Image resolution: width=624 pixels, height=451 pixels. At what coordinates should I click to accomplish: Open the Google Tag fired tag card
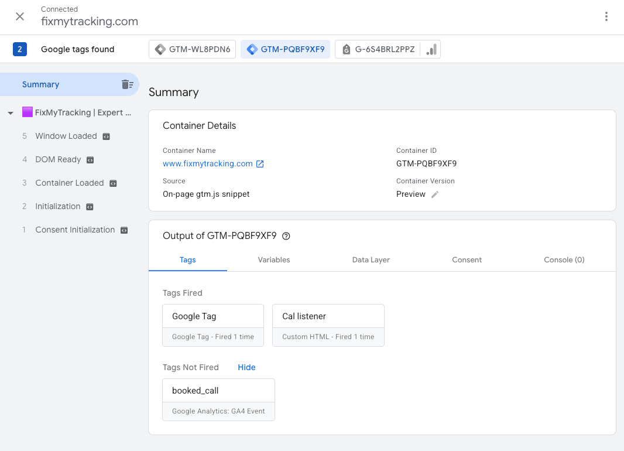[213, 325]
